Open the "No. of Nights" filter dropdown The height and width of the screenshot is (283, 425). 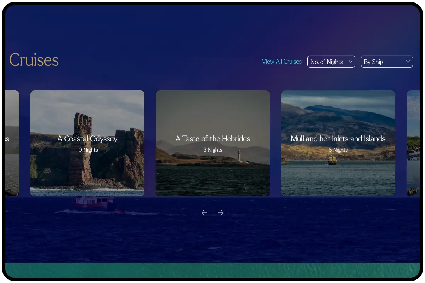331,61
